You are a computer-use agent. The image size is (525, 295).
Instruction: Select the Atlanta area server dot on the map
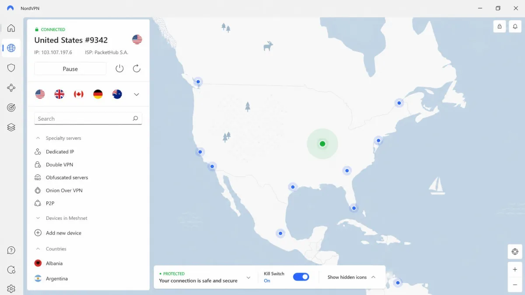point(347,170)
